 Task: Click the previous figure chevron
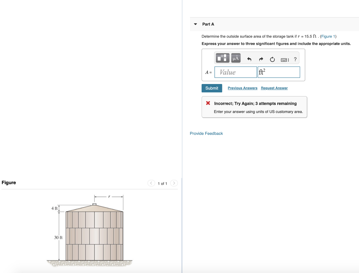point(151,183)
